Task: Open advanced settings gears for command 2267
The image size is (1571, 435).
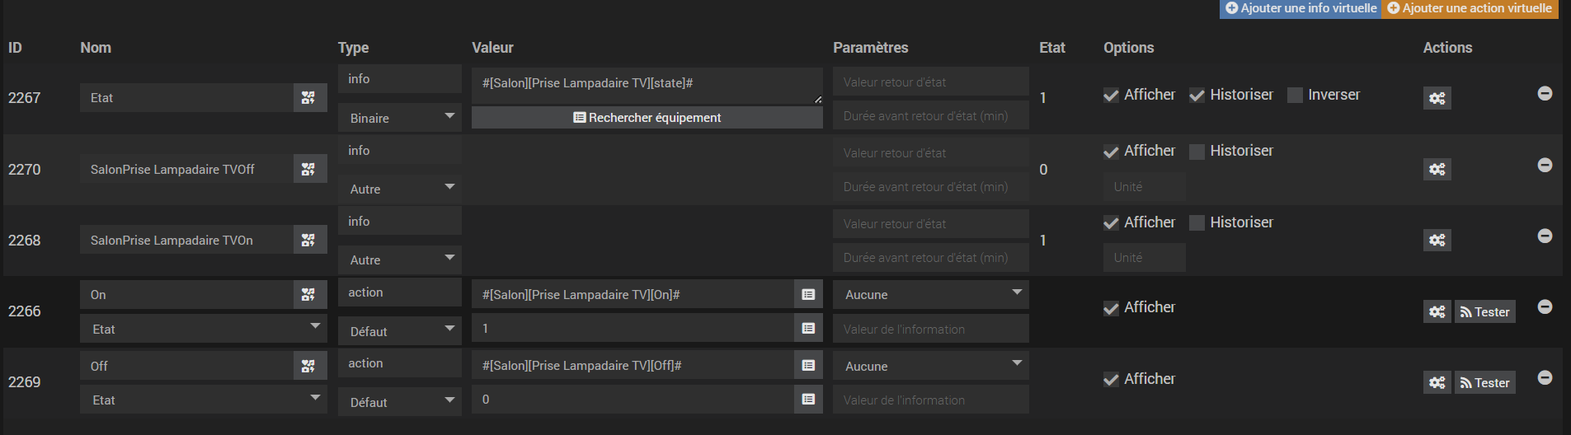Action: pyautogui.click(x=1437, y=98)
